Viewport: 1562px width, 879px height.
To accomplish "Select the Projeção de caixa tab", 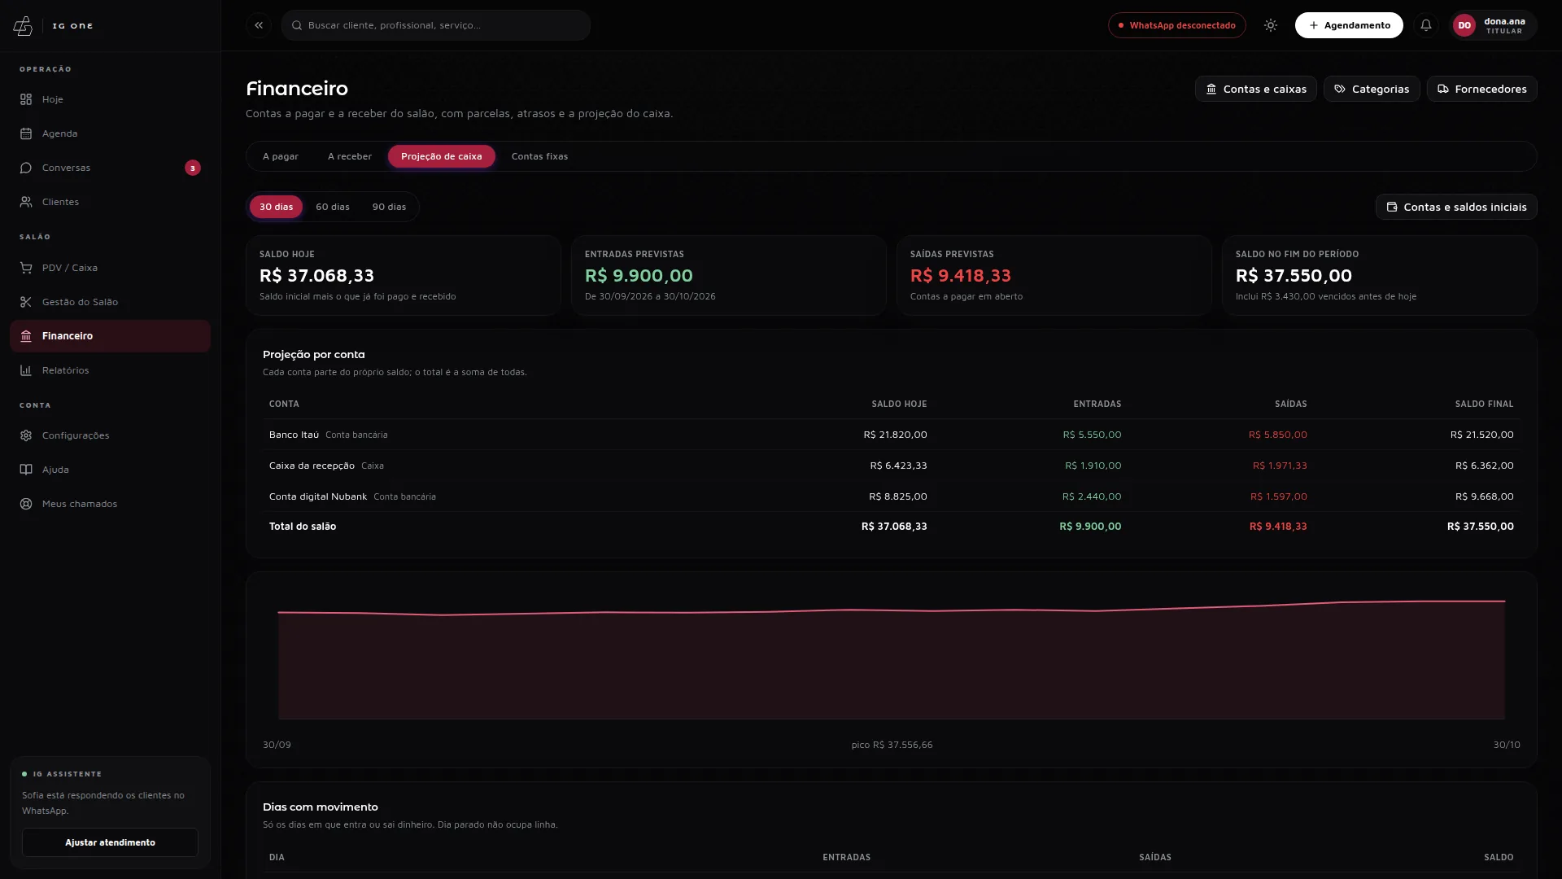I will pos(442,156).
